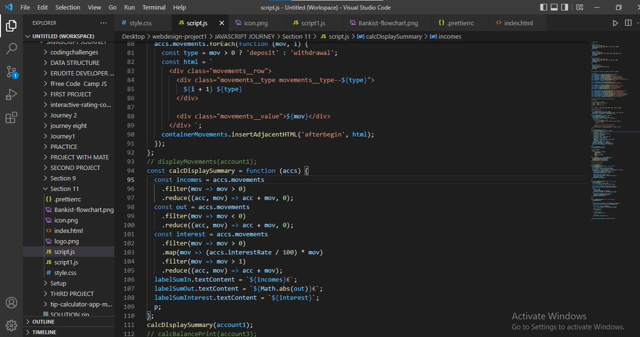This screenshot has height=337, width=640.
Task: Open the Terminal menu
Action: (154, 7)
